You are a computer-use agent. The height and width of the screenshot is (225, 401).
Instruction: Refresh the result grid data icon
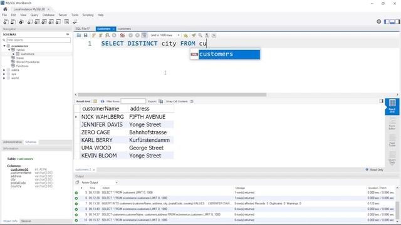click(x=102, y=101)
